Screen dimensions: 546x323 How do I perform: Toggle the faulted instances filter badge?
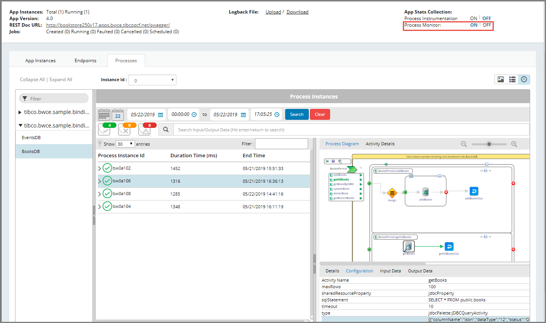click(x=145, y=129)
